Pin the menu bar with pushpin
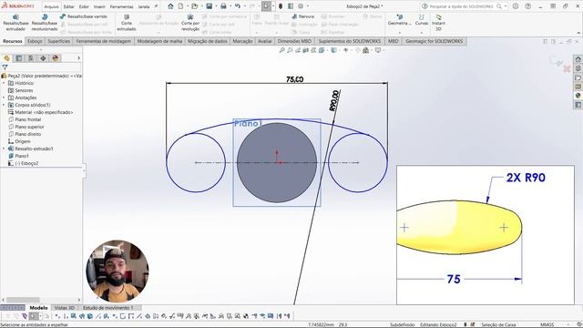The height and width of the screenshot is (328, 583). 156,6
